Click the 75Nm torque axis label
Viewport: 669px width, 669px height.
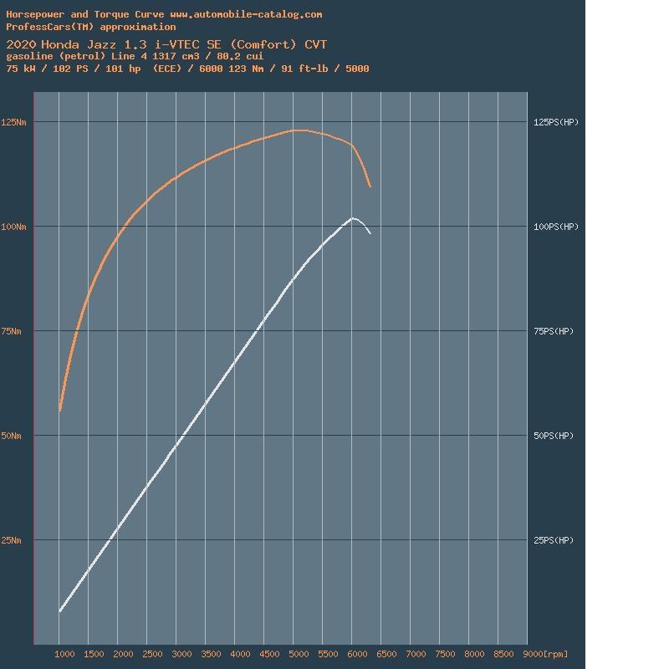point(11,331)
